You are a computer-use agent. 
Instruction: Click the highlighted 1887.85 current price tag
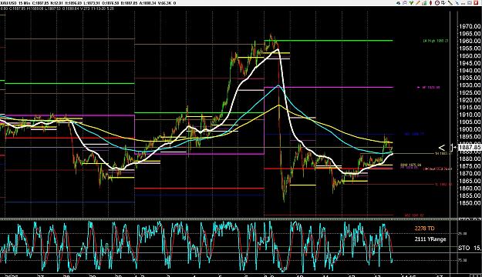click(x=470, y=148)
